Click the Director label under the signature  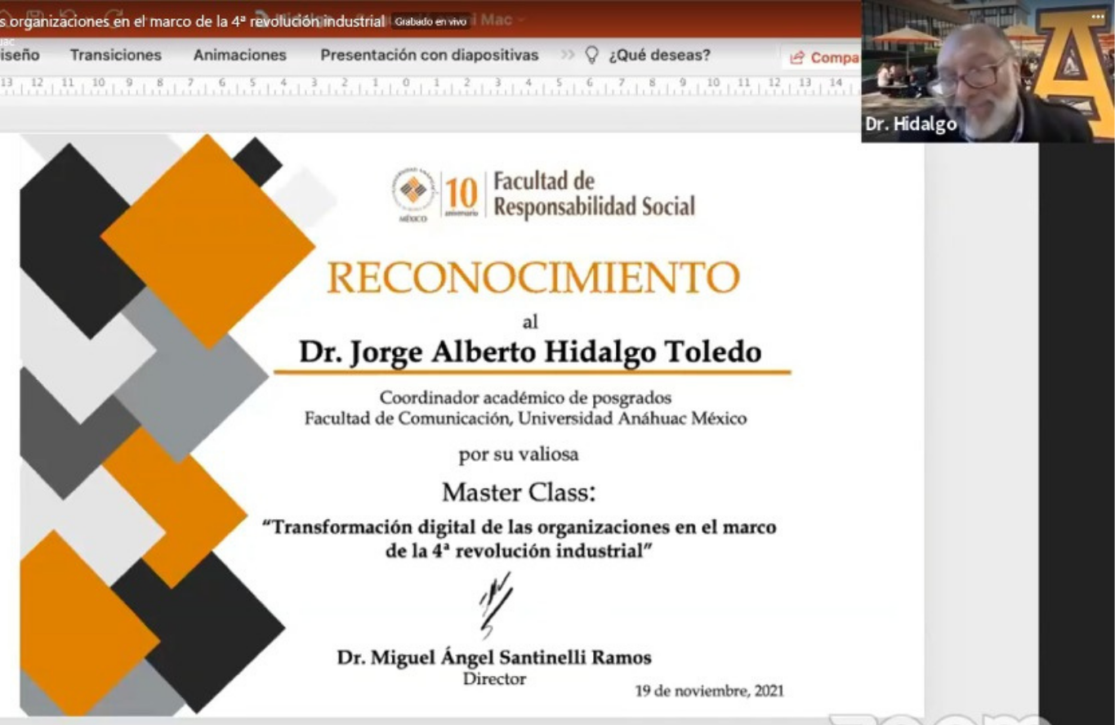(x=494, y=679)
